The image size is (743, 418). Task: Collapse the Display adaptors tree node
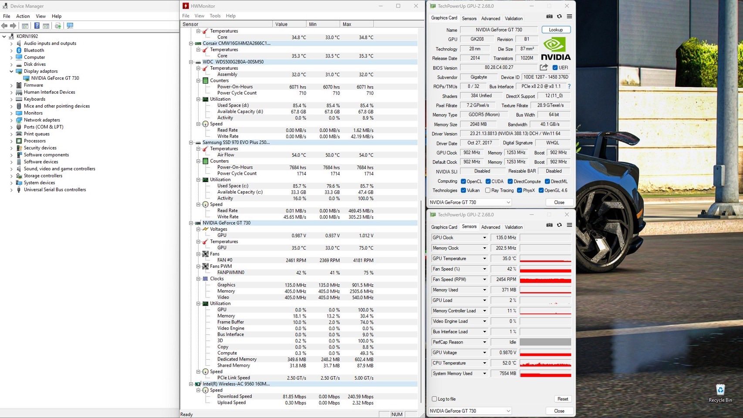pos(11,71)
